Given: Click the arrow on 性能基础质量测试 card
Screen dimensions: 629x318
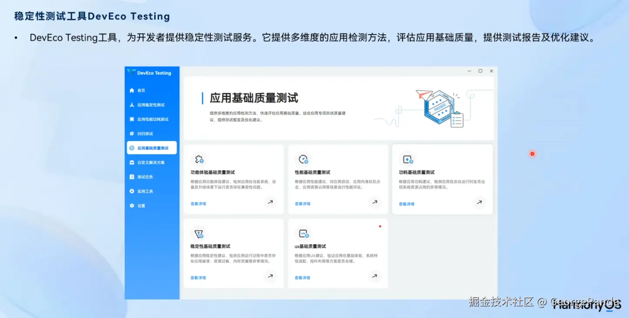Looking at the screenshot, I should click(375, 202).
